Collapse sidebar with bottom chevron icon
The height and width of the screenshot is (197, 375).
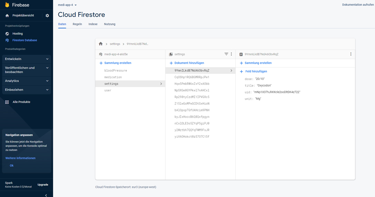pos(46,195)
